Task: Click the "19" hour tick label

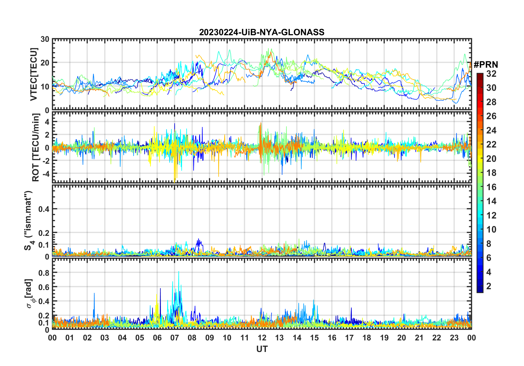Action: coord(384,338)
